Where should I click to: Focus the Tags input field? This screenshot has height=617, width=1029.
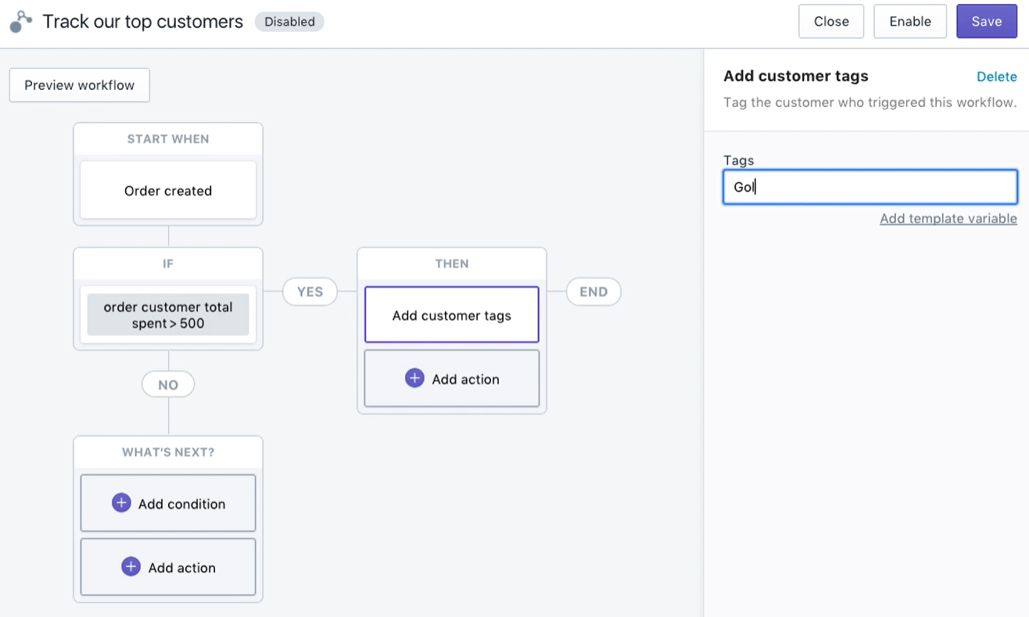point(870,187)
